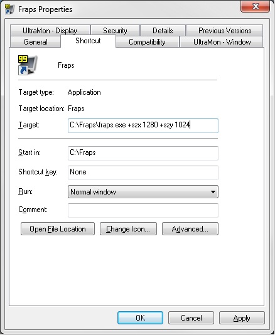Open the Compatibility tab
The height and width of the screenshot is (335, 275).
click(x=147, y=42)
